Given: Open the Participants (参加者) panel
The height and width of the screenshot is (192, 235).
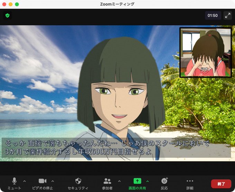Looking at the screenshot, I should pos(107,183).
